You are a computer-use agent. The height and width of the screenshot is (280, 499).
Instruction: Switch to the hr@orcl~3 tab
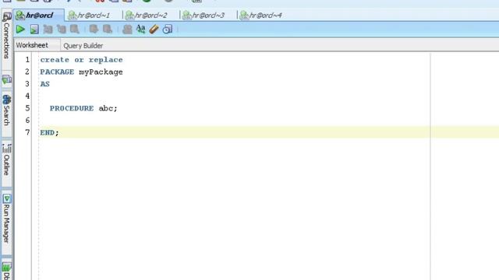pyautogui.click(x=204, y=16)
